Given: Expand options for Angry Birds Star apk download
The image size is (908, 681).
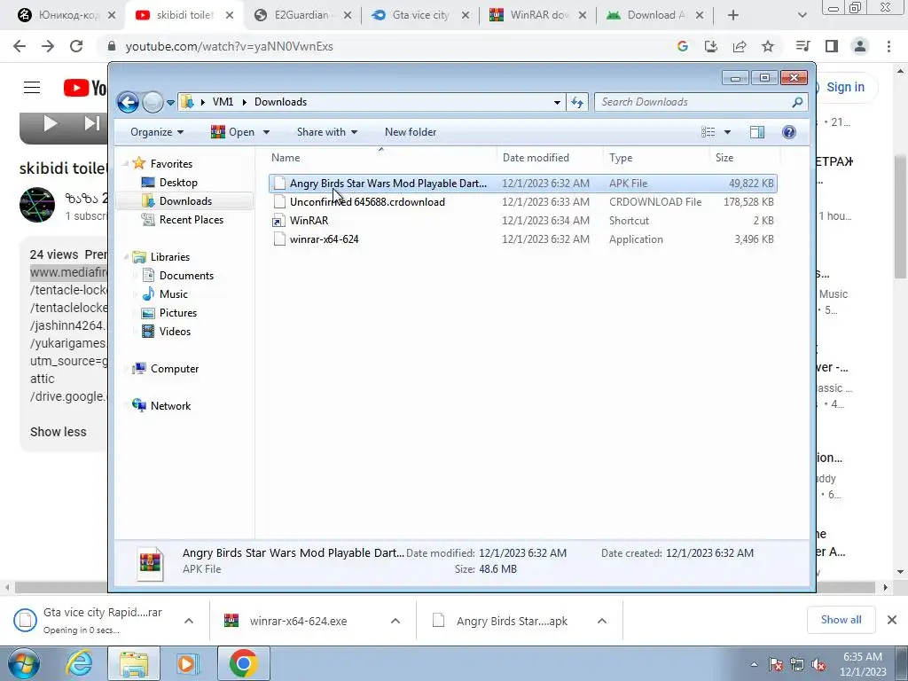Looking at the screenshot, I should [x=602, y=621].
